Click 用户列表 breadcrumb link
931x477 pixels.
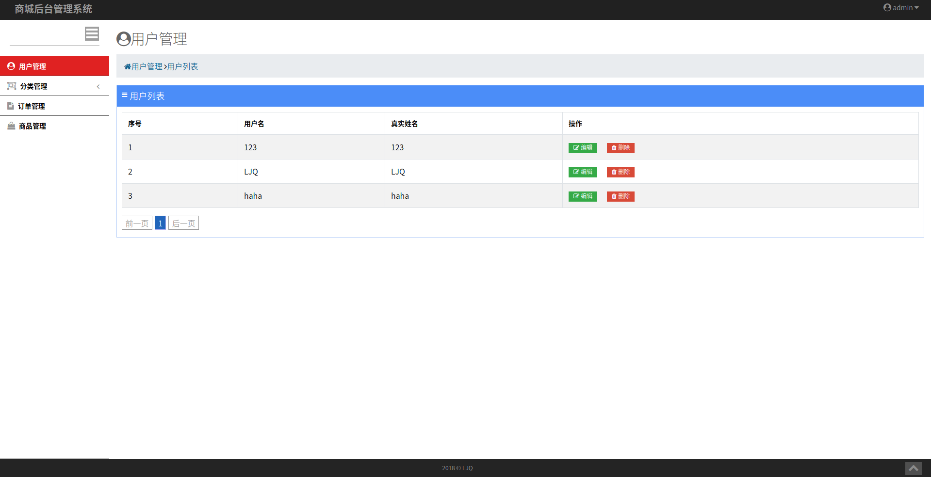coord(182,67)
